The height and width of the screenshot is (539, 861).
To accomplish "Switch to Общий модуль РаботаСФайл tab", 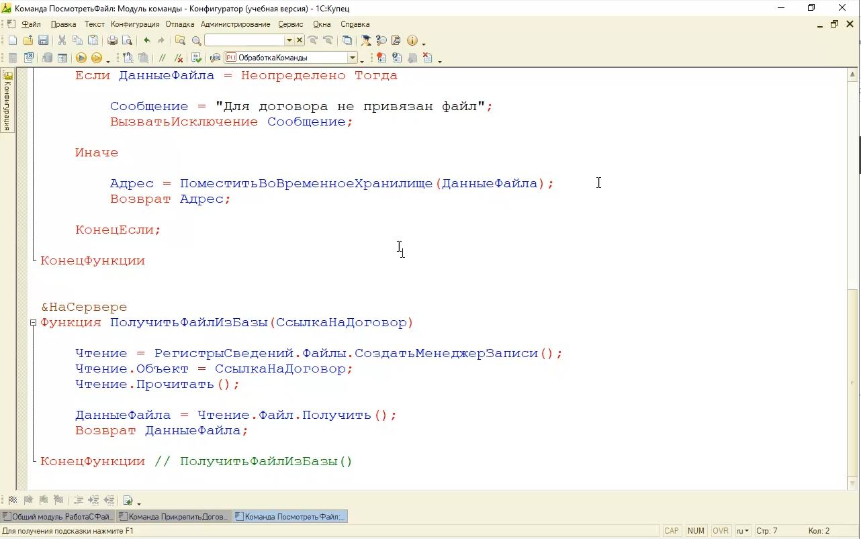I will [58, 517].
